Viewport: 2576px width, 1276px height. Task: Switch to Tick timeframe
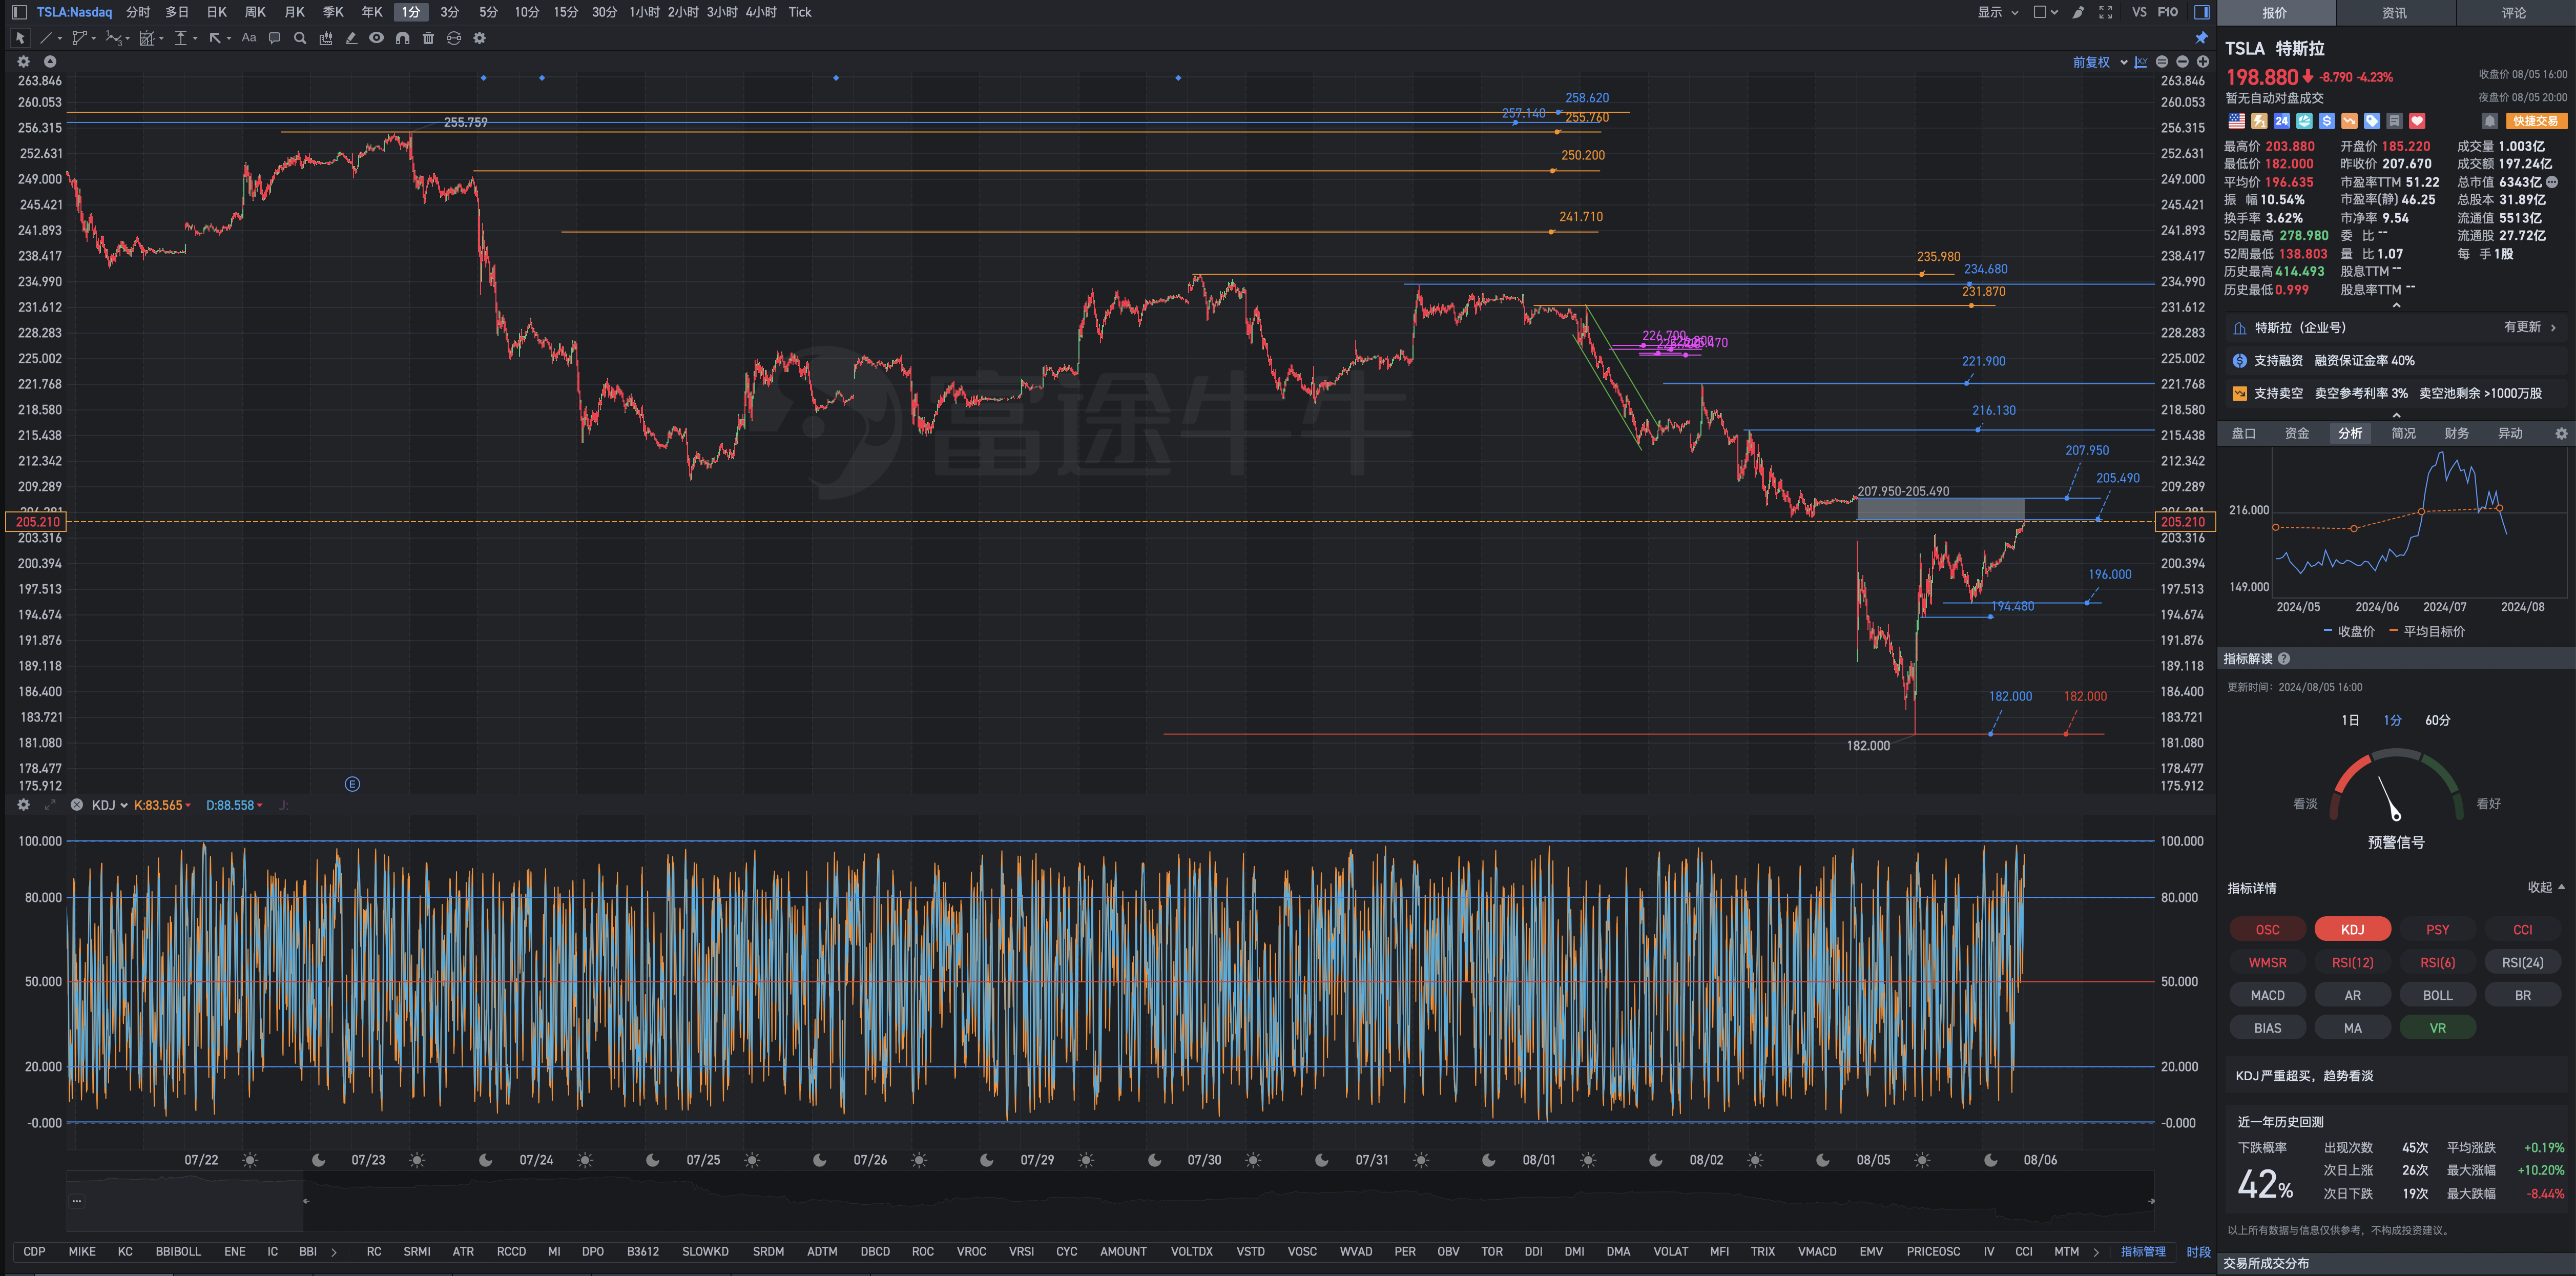pos(800,12)
